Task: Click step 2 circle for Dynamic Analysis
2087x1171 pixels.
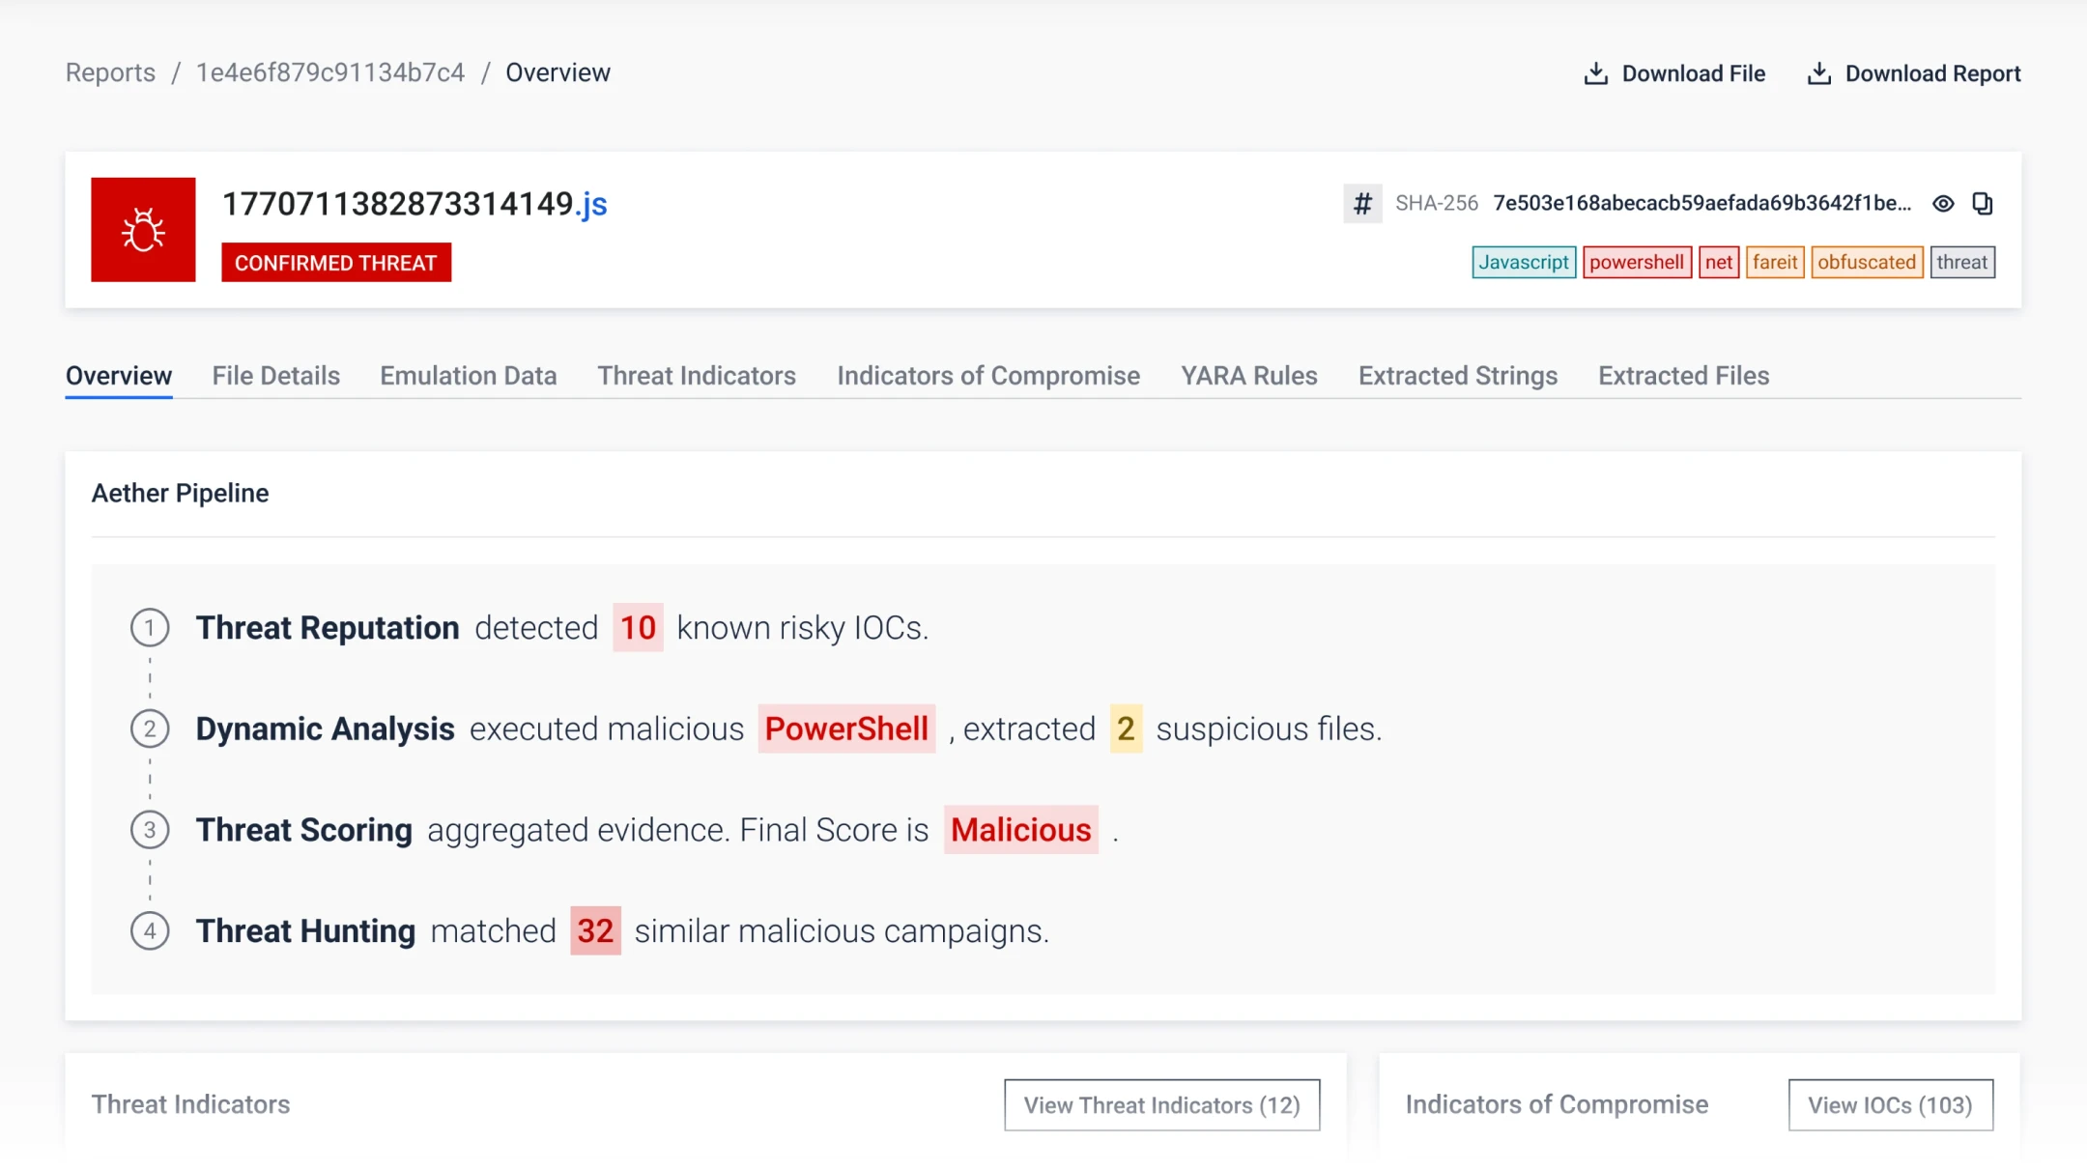Action: pyautogui.click(x=150, y=728)
